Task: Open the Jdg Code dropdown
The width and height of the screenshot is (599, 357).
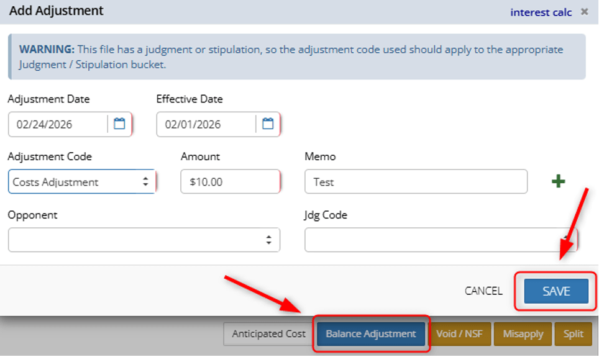Action: (x=441, y=240)
